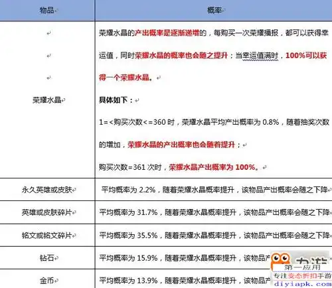Click the 平均概率为 2.2% cell
The image size is (332, 288).
pos(214,190)
